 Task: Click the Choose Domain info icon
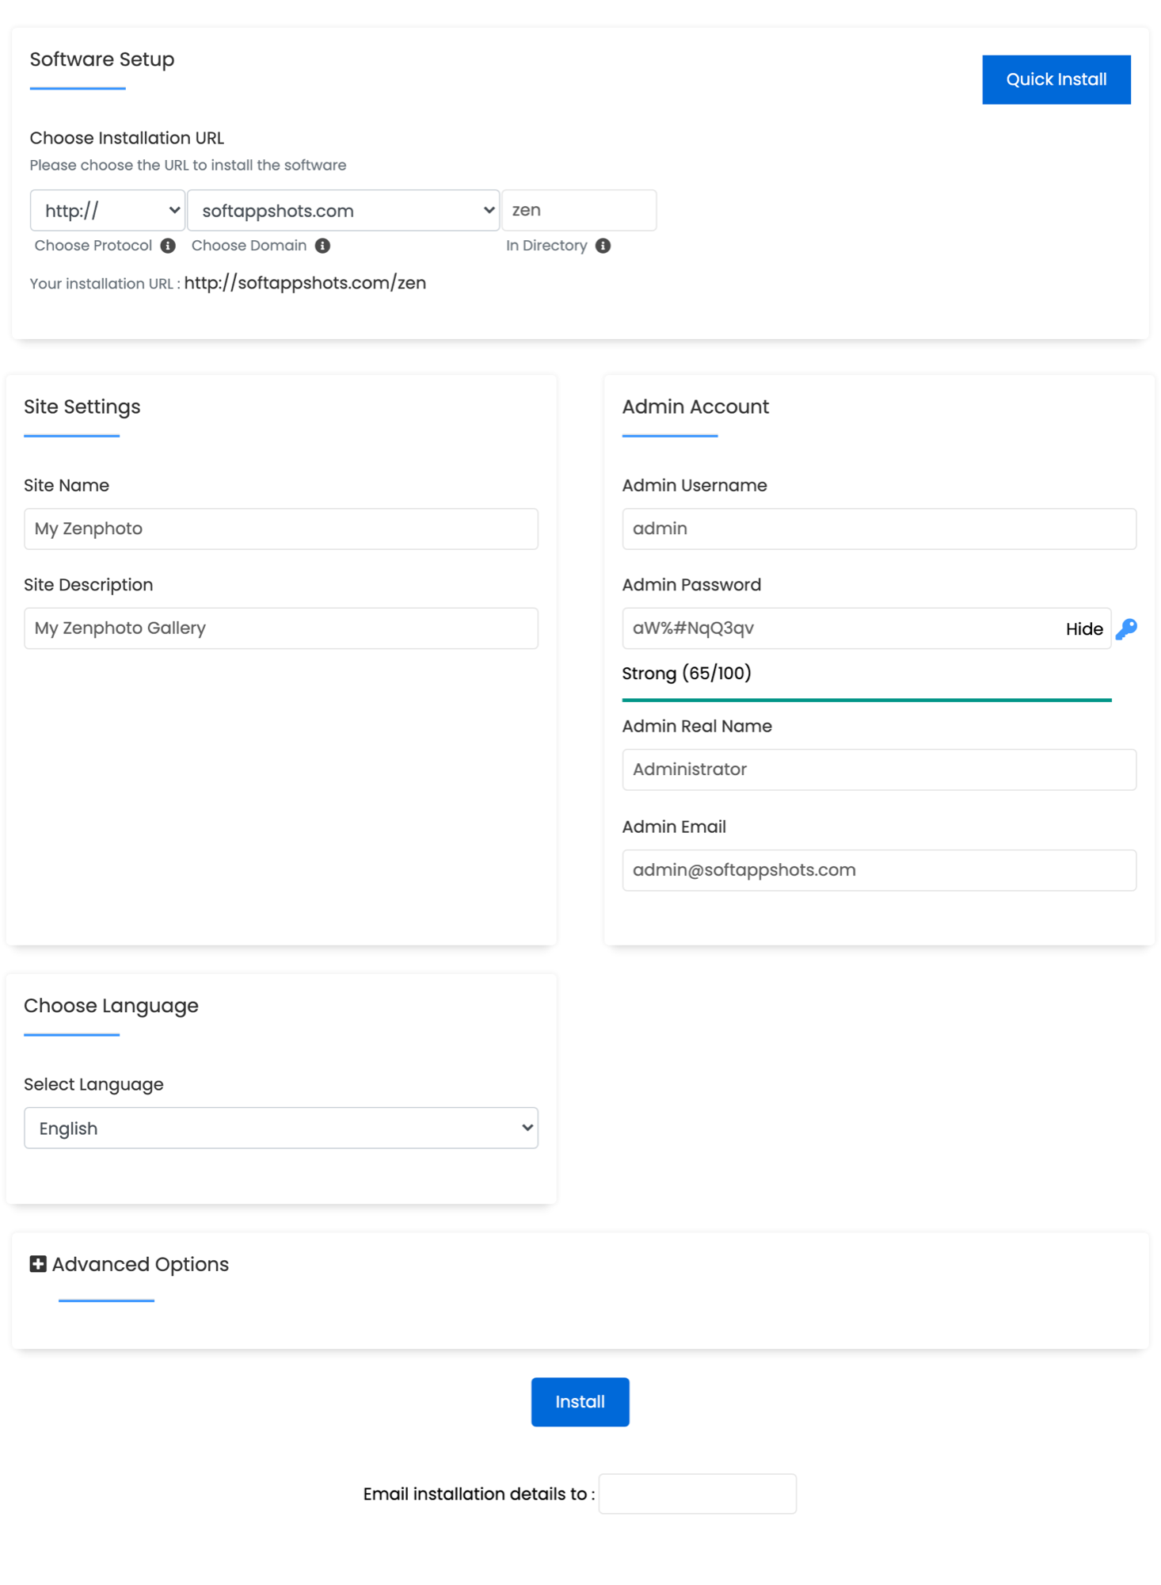pyautogui.click(x=322, y=246)
